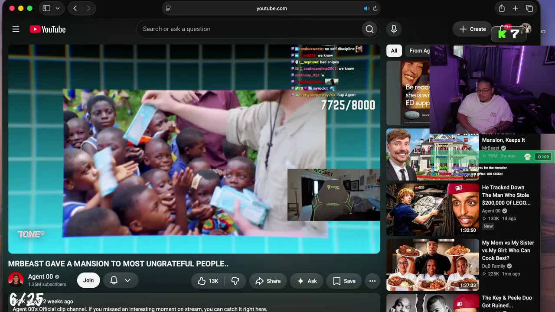The image size is (555, 312).
Task: Start voice search with the microphone
Action: pos(394,29)
